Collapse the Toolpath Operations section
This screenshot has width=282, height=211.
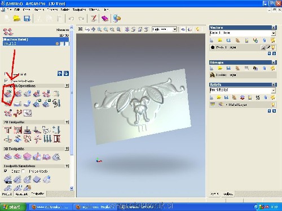pos(67,86)
